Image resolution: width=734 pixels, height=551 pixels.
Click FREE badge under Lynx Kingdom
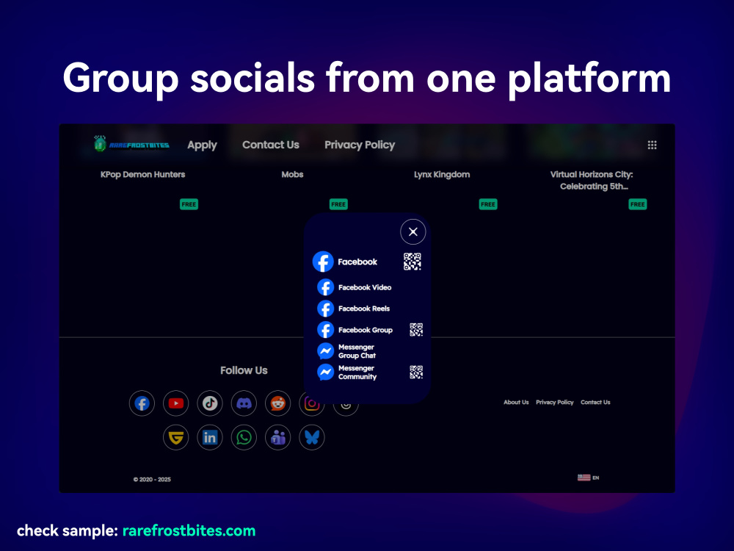click(x=488, y=204)
